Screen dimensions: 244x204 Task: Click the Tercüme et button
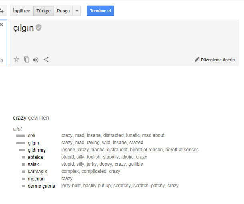tap(100, 11)
